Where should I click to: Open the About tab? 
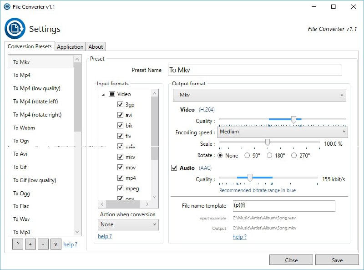click(x=96, y=46)
